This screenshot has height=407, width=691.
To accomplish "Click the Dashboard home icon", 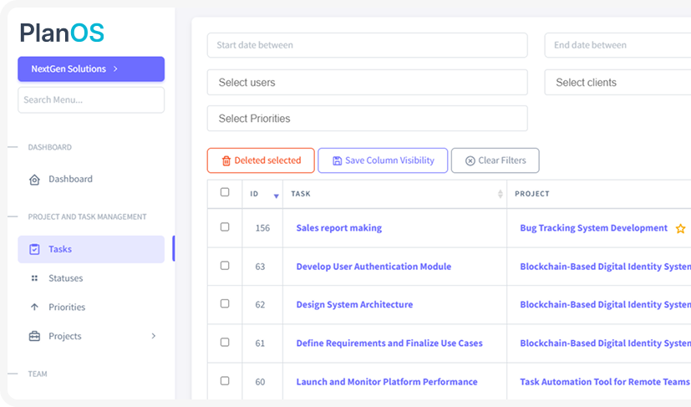I will click(x=34, y=180).
